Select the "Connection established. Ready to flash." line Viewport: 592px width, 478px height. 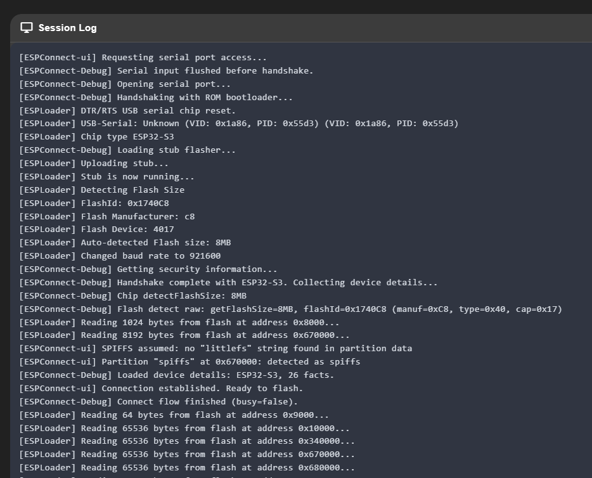pos(161,388)
